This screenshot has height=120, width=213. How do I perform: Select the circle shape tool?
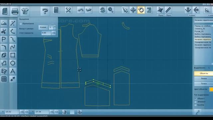coord(13,63)
